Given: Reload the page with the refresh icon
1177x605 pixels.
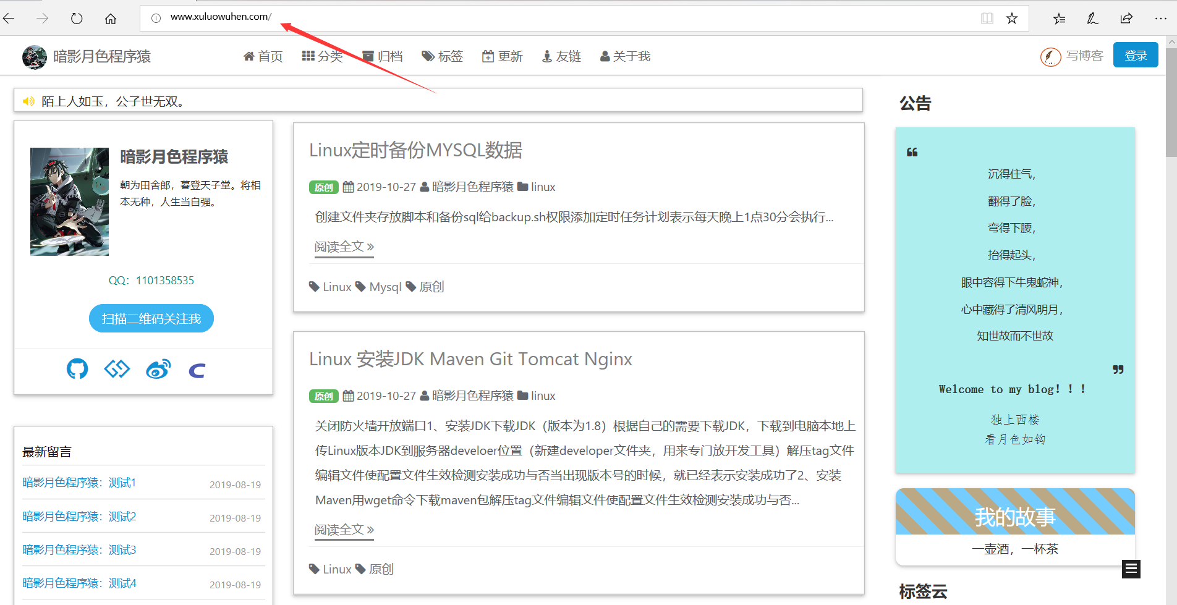Looking at the screenshot, I should click(x=76, y=18).
